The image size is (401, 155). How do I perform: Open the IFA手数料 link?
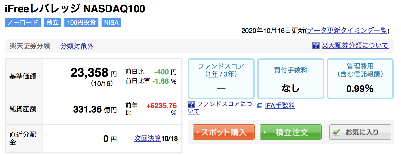pyautogui.click(x=280, y=106)
